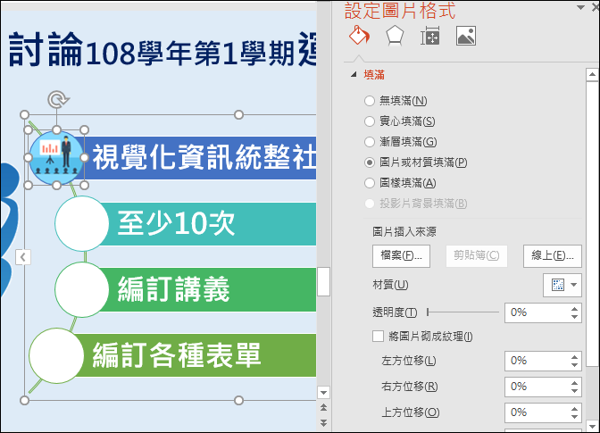Open the Fill & Line tab icon
This screenshot has height=433, width=600.
tap(359, 36)
